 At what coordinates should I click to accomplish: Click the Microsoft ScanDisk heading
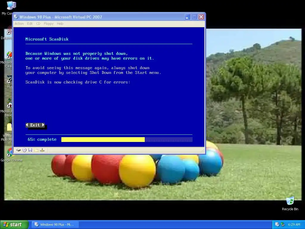pyautogui.click(x=47, y=39)
